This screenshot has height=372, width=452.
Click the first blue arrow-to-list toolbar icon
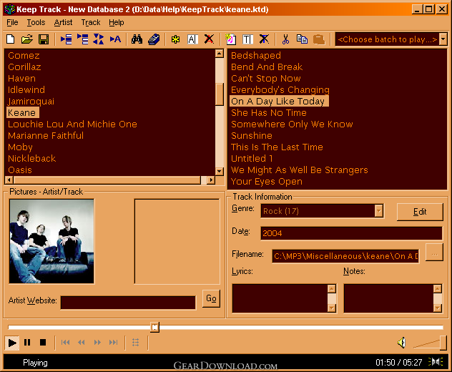(x=66, y=39)
